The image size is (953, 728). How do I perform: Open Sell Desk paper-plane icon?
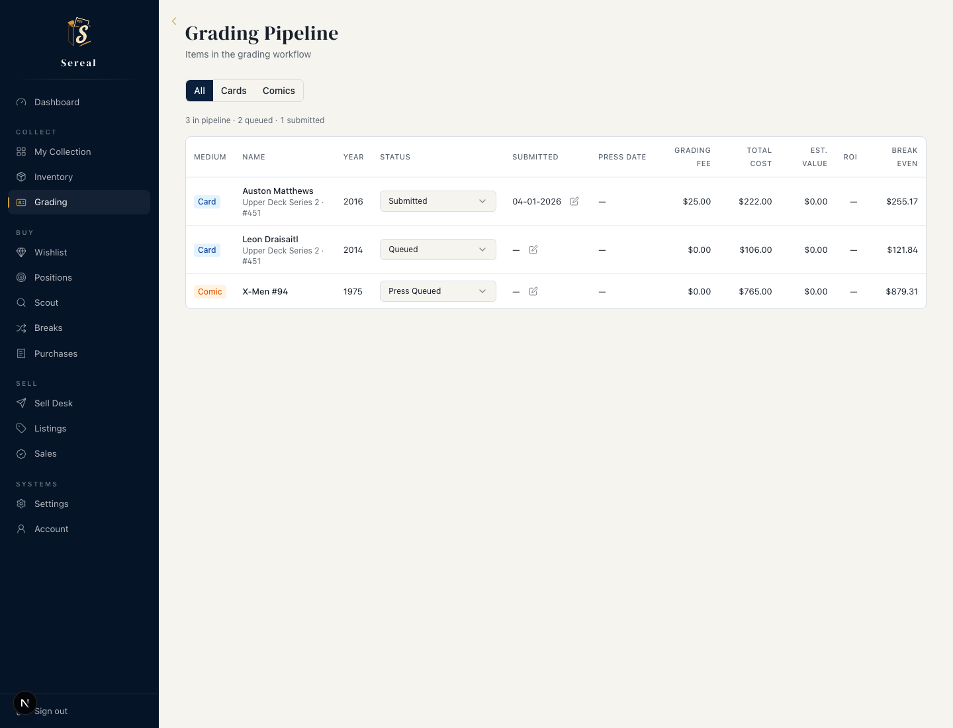tap(21, 403)
